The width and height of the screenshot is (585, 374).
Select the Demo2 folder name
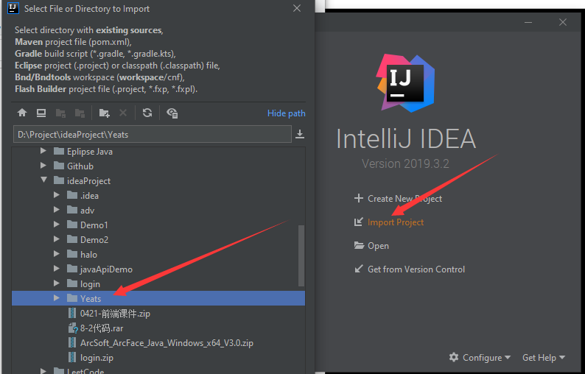pyautogui.click(x=94, y=240)
